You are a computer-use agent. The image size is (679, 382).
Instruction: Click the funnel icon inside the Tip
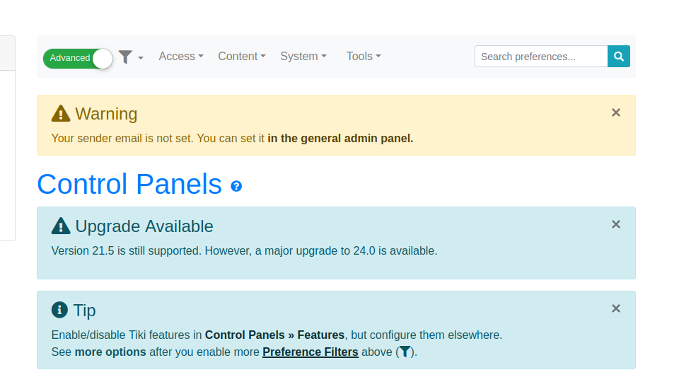pos(405,352)
